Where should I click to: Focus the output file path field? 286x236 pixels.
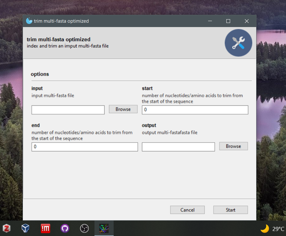(x=178, y=147)
